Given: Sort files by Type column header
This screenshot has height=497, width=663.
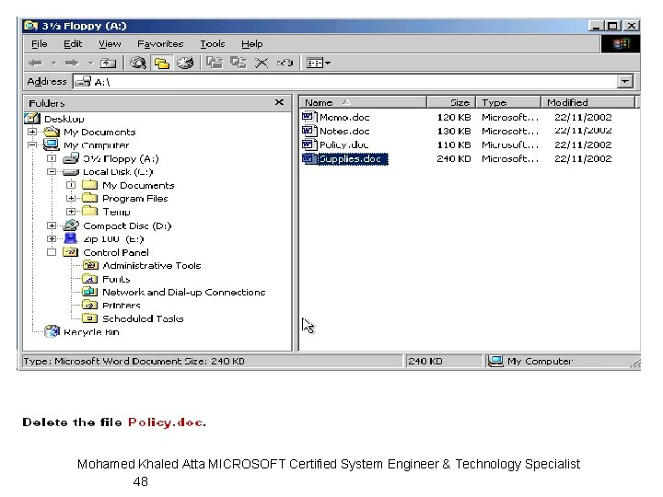Looking at the screenshot, I should point(508,102).
